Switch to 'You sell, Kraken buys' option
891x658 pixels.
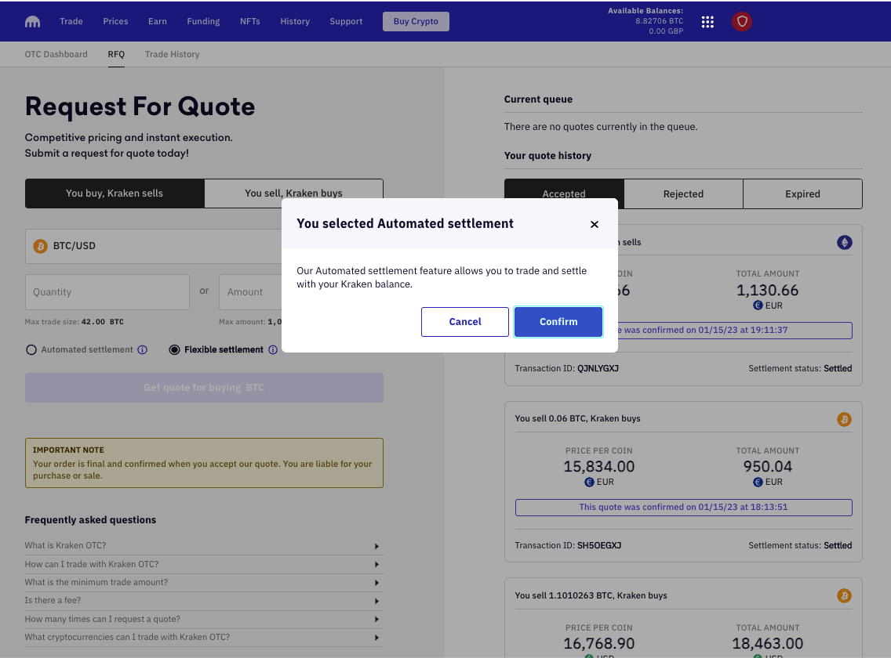[293, 193]
